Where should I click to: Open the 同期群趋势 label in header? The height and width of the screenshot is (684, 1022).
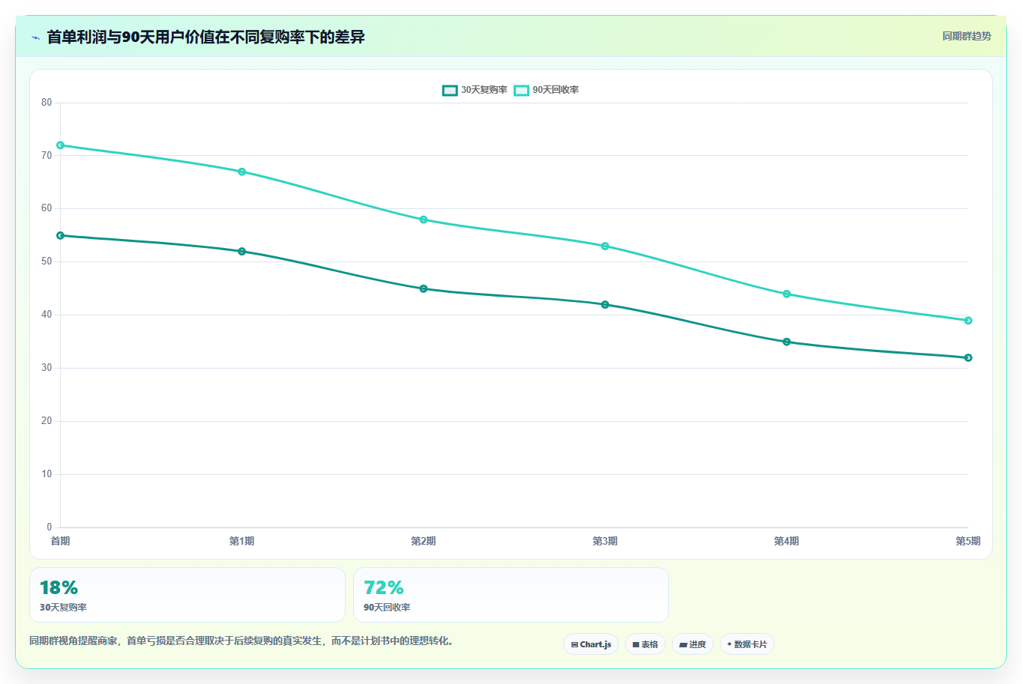click(967, 36)
